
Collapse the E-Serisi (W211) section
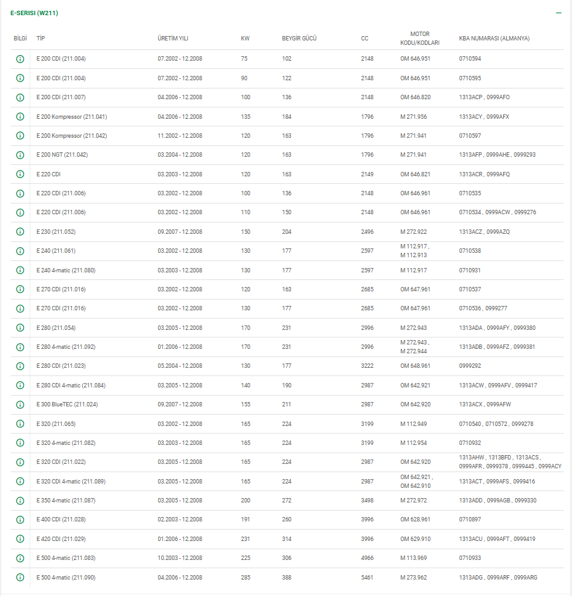558,13
